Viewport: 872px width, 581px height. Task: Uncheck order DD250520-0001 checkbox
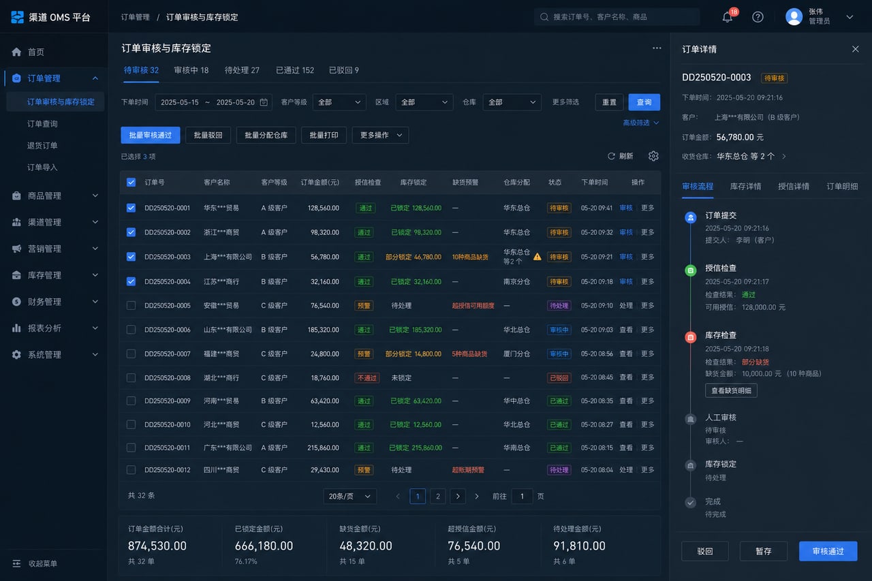pyautogui.click(x=131, y=208)
